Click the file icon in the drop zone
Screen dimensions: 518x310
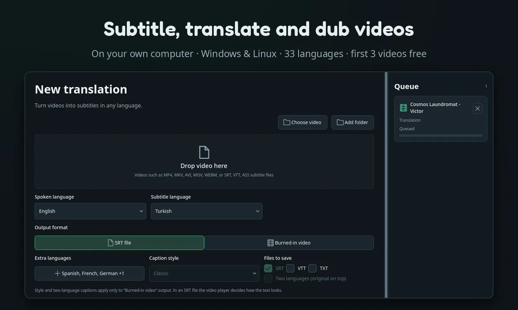click(x=204, y=152)
